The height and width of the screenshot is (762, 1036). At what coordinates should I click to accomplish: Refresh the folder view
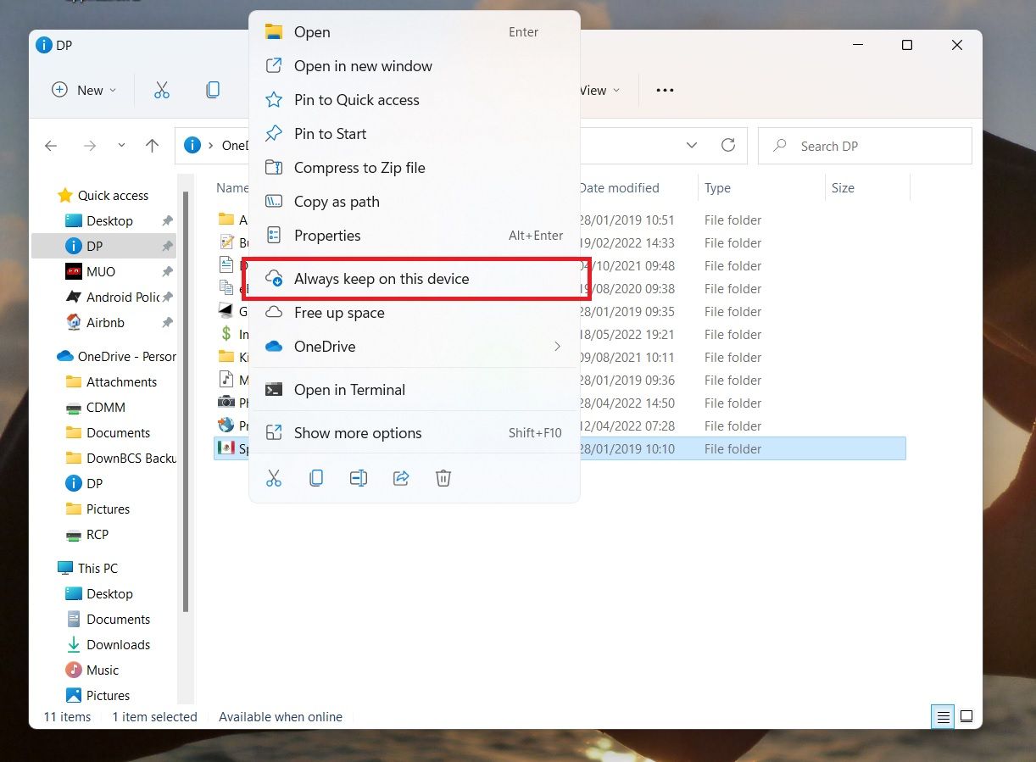point(728,145)
